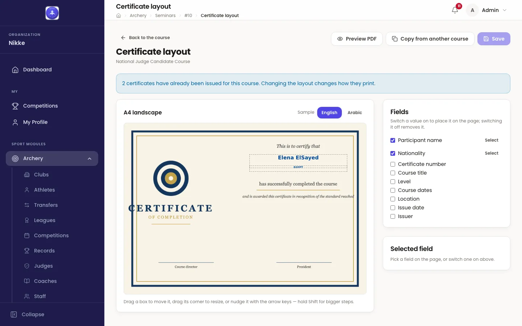Screen dimensions: 522x326
Task: Go back to the course
Action: 145,38
